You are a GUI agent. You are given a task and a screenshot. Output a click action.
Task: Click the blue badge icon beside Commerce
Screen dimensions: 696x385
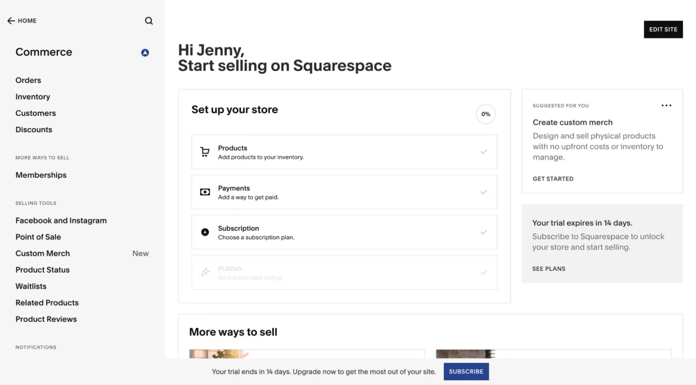[x=145, y=53]
